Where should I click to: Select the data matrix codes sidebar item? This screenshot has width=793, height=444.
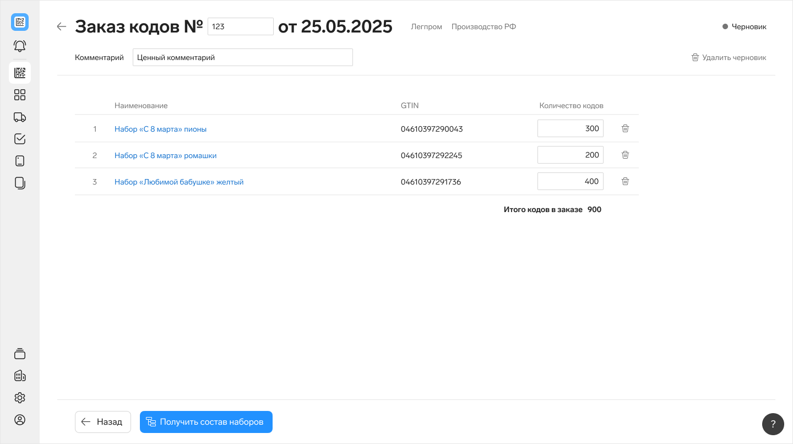pyautogui.click(x=20, y=73)
